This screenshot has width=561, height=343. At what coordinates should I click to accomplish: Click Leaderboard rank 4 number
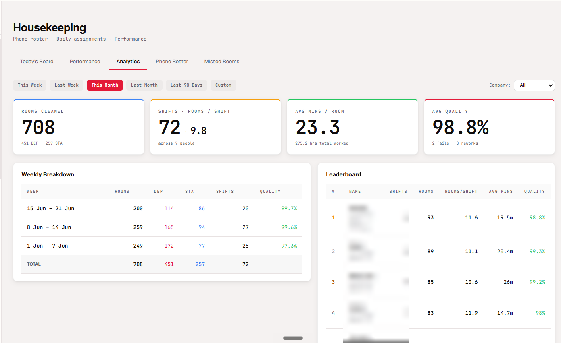333,313
